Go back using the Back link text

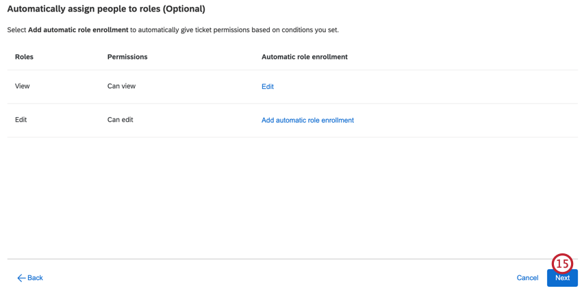[x=35, y=278]
